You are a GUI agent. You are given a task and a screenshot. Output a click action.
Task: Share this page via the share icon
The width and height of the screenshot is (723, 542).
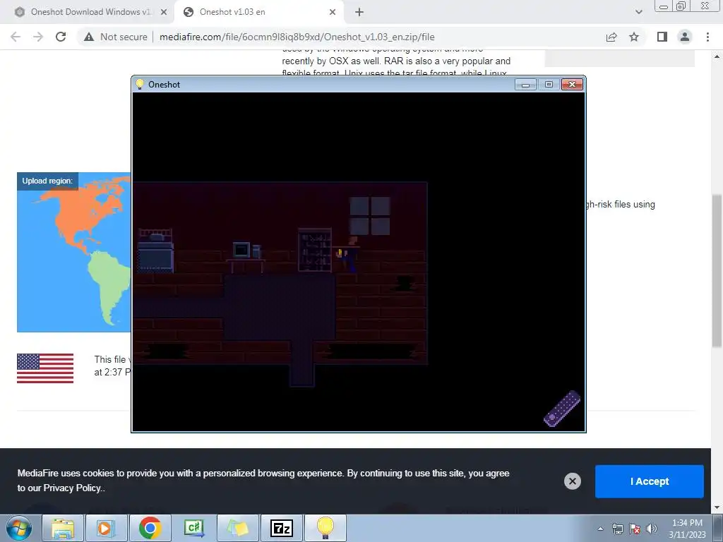point(611,37)
